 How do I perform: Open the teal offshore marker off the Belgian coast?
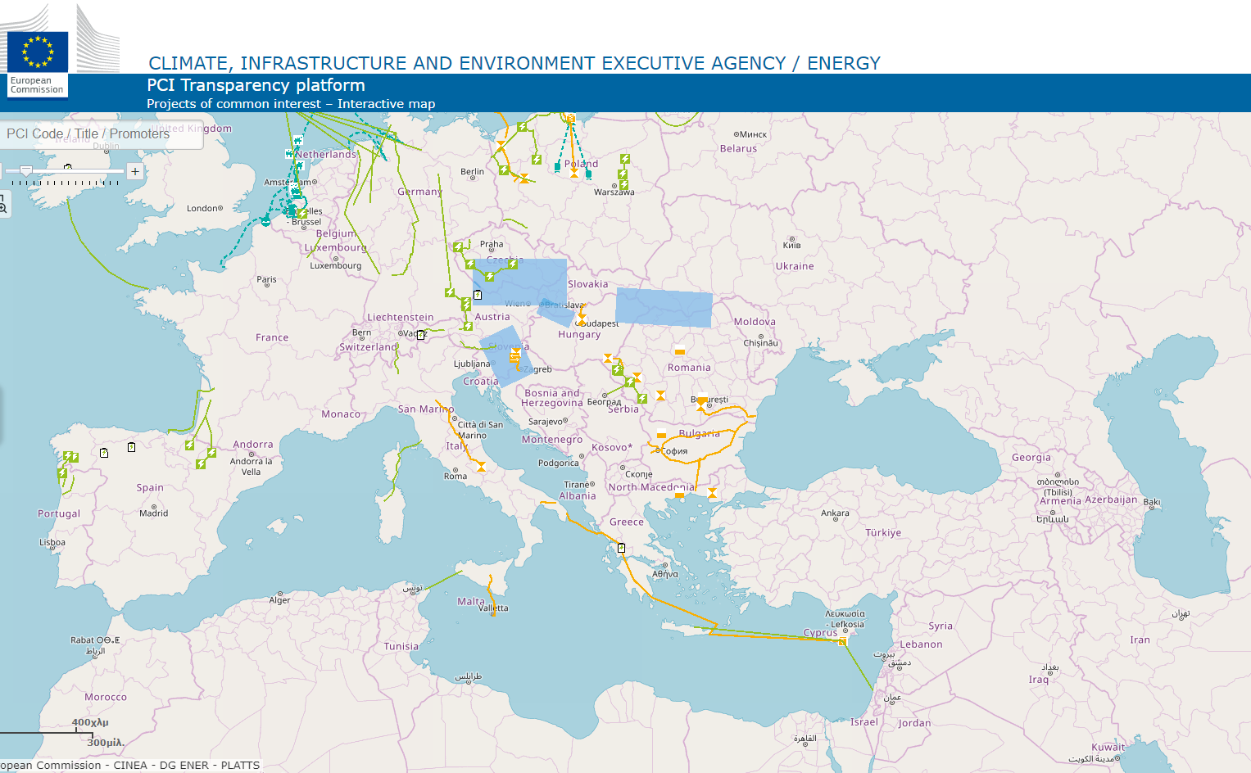point(265,221)
